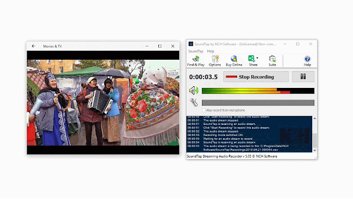This screenshot has height=199, width=353.
Task: Pause the recording
Action: (x=303, y=77)
